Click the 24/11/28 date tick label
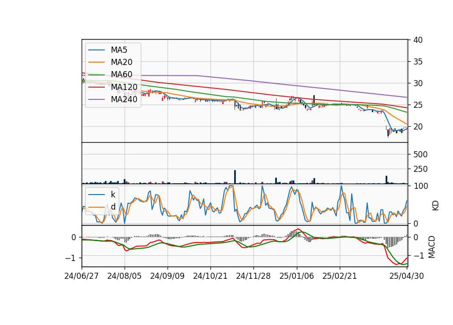 [x=253, y=276]
